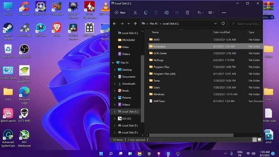The height and width of the screenshot is (157, 279).
Task: Select the Program Files (x86) folder
Action: point(205,74)
